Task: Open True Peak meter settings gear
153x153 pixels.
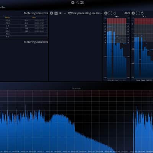Action: point(133,13)
